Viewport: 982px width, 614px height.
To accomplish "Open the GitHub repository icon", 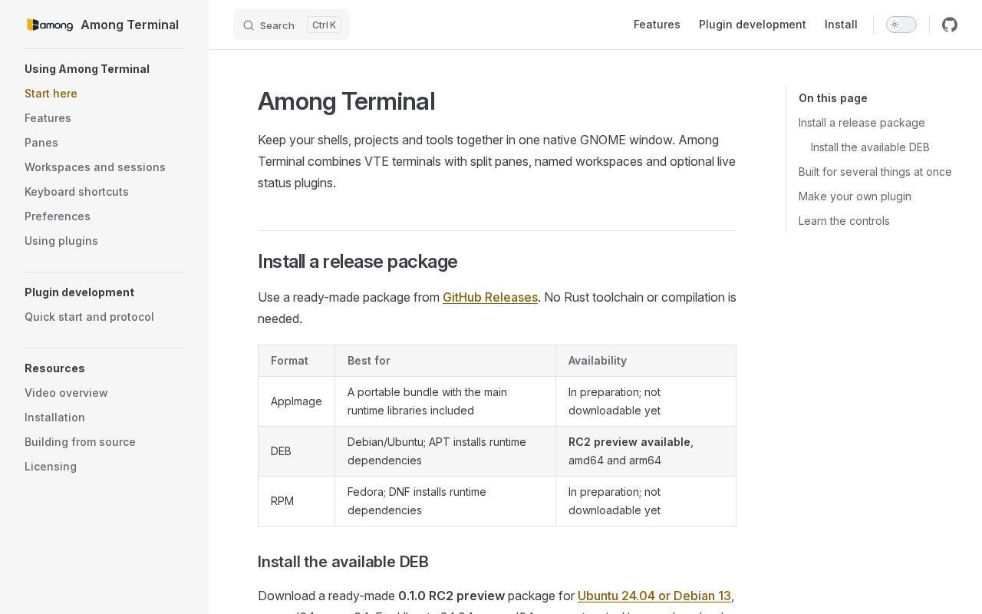I will point(950,25).
